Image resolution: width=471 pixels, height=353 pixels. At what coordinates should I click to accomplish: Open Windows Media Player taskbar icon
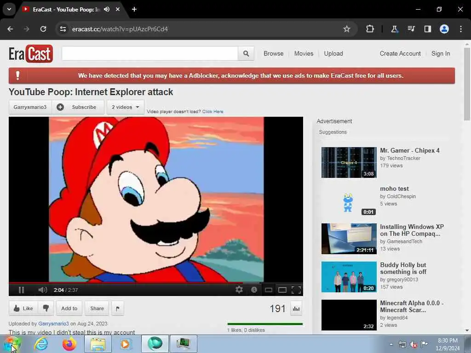click(x=125, y=344)
